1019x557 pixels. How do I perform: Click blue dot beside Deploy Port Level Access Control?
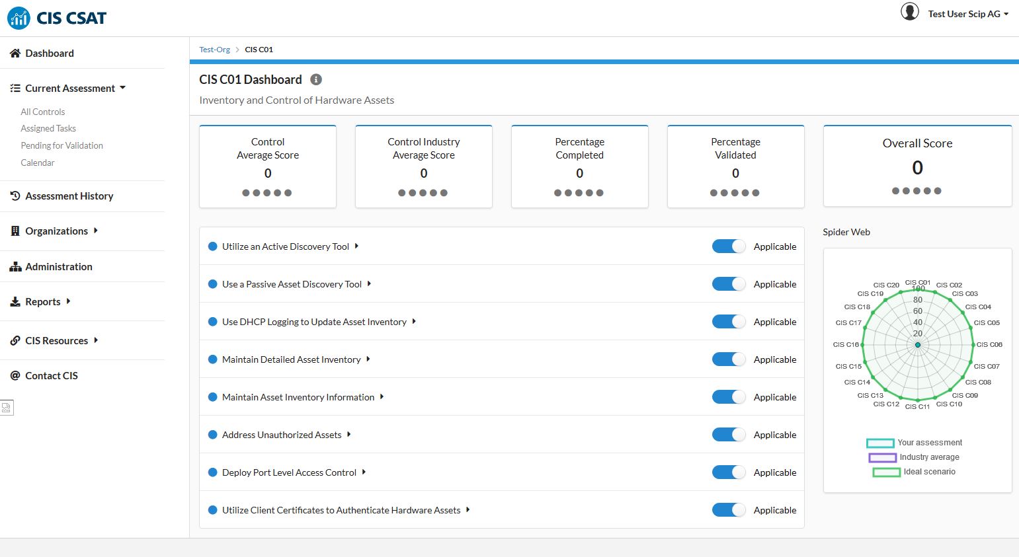[x=213, y=472]
